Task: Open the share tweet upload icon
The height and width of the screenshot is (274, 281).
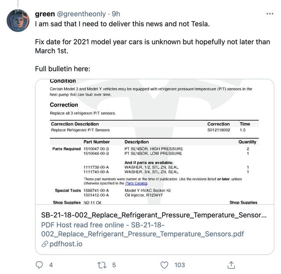Action: pyautogui.click(x=231, y=265)
